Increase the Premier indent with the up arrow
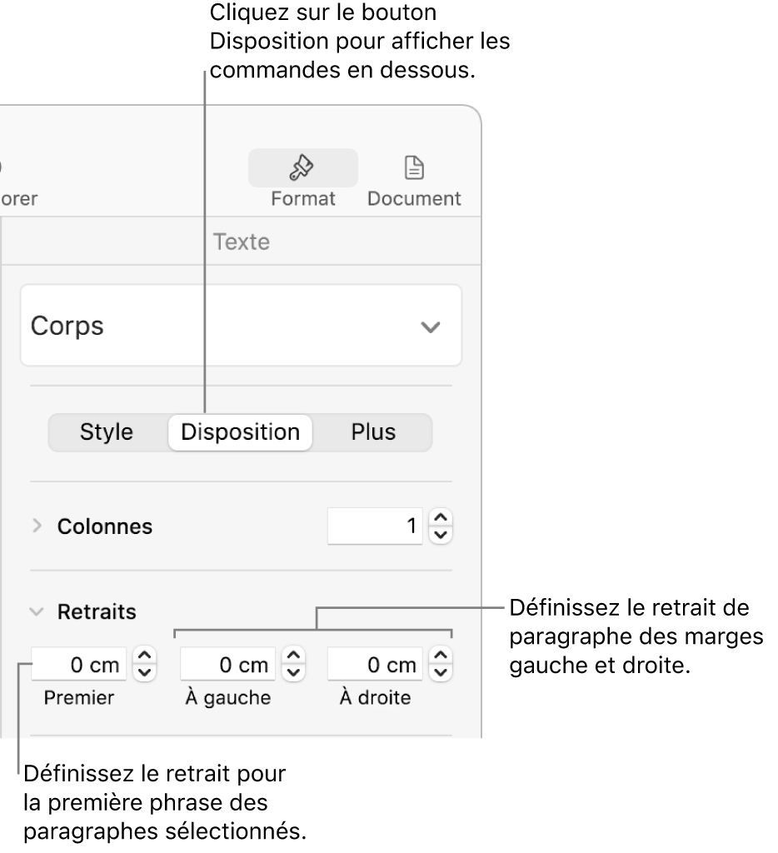Image resolution: width=778 pixels, height=853 pixels. pos(145,657)
